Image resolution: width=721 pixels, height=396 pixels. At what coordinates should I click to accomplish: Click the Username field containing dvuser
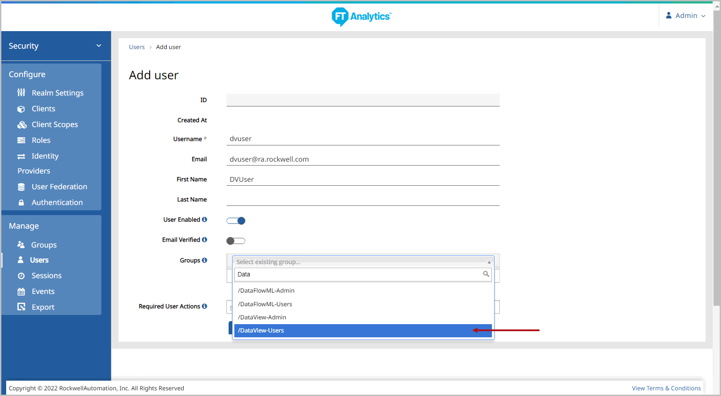pyautogui.click(x=363, y=139)
